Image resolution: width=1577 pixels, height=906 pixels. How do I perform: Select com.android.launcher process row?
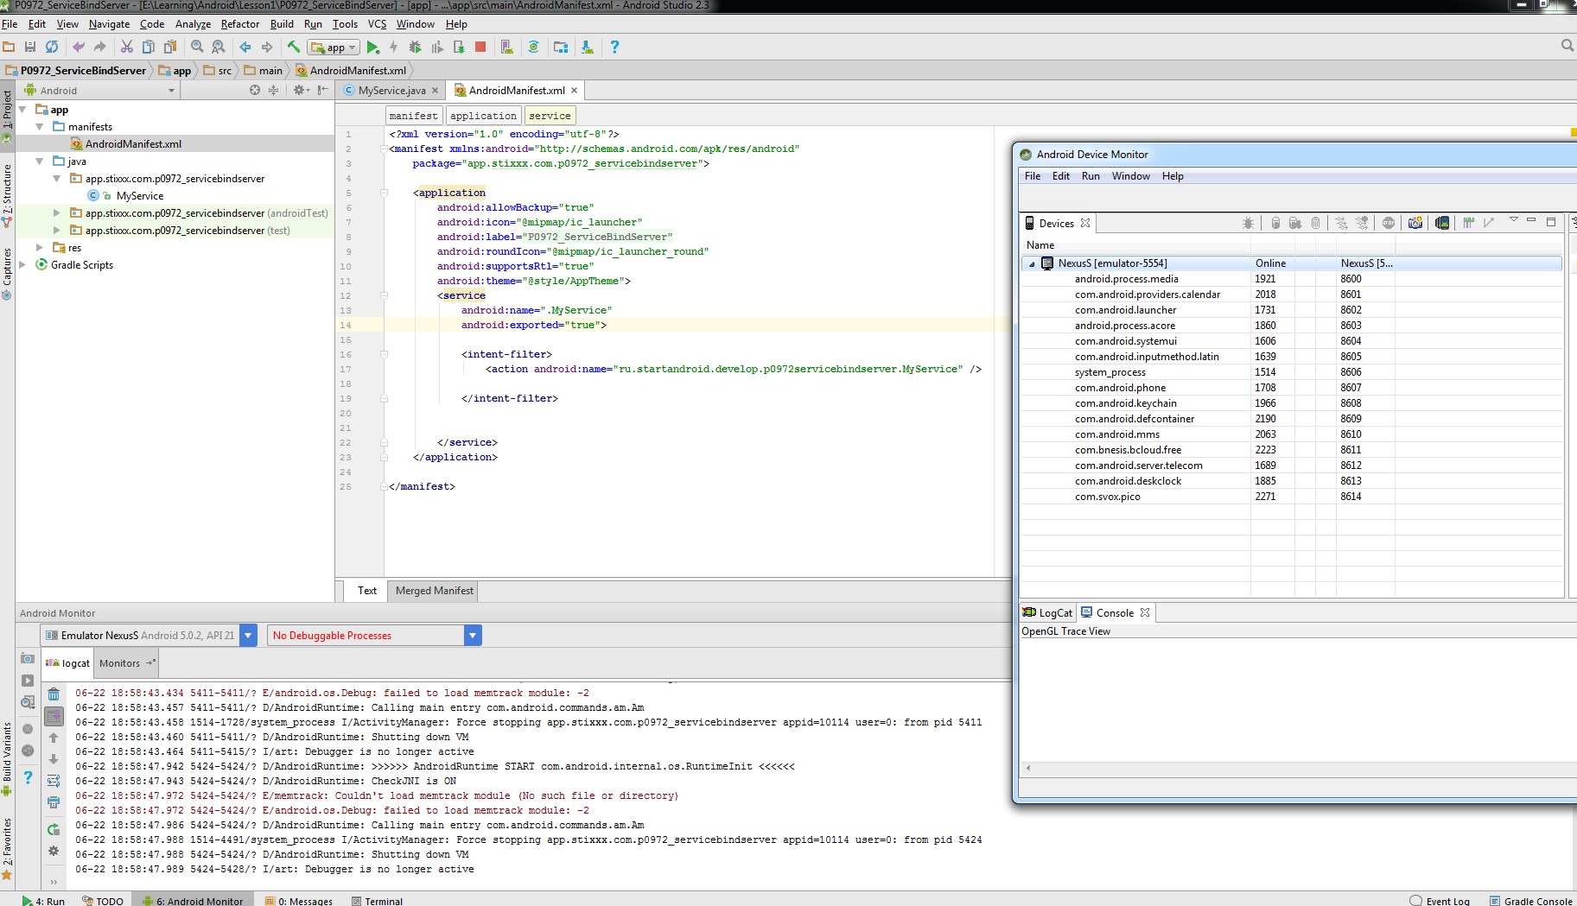click(x=1292, y=310)
